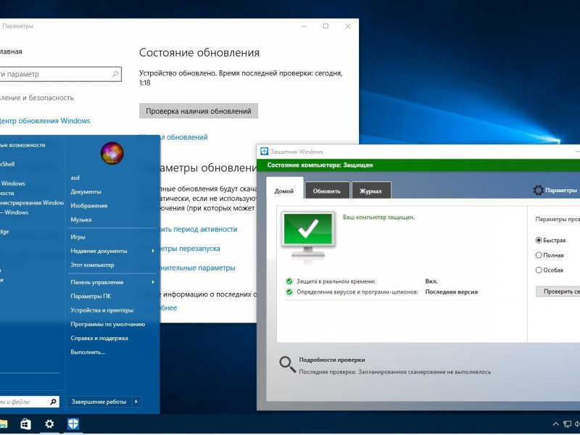The image size is (580, 435).
Task: Focus the Settings search parameter field
Action: pos(59,74)
